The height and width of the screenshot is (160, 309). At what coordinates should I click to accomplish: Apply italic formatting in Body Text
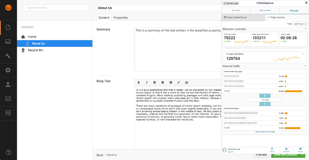[x=147, y=82]
